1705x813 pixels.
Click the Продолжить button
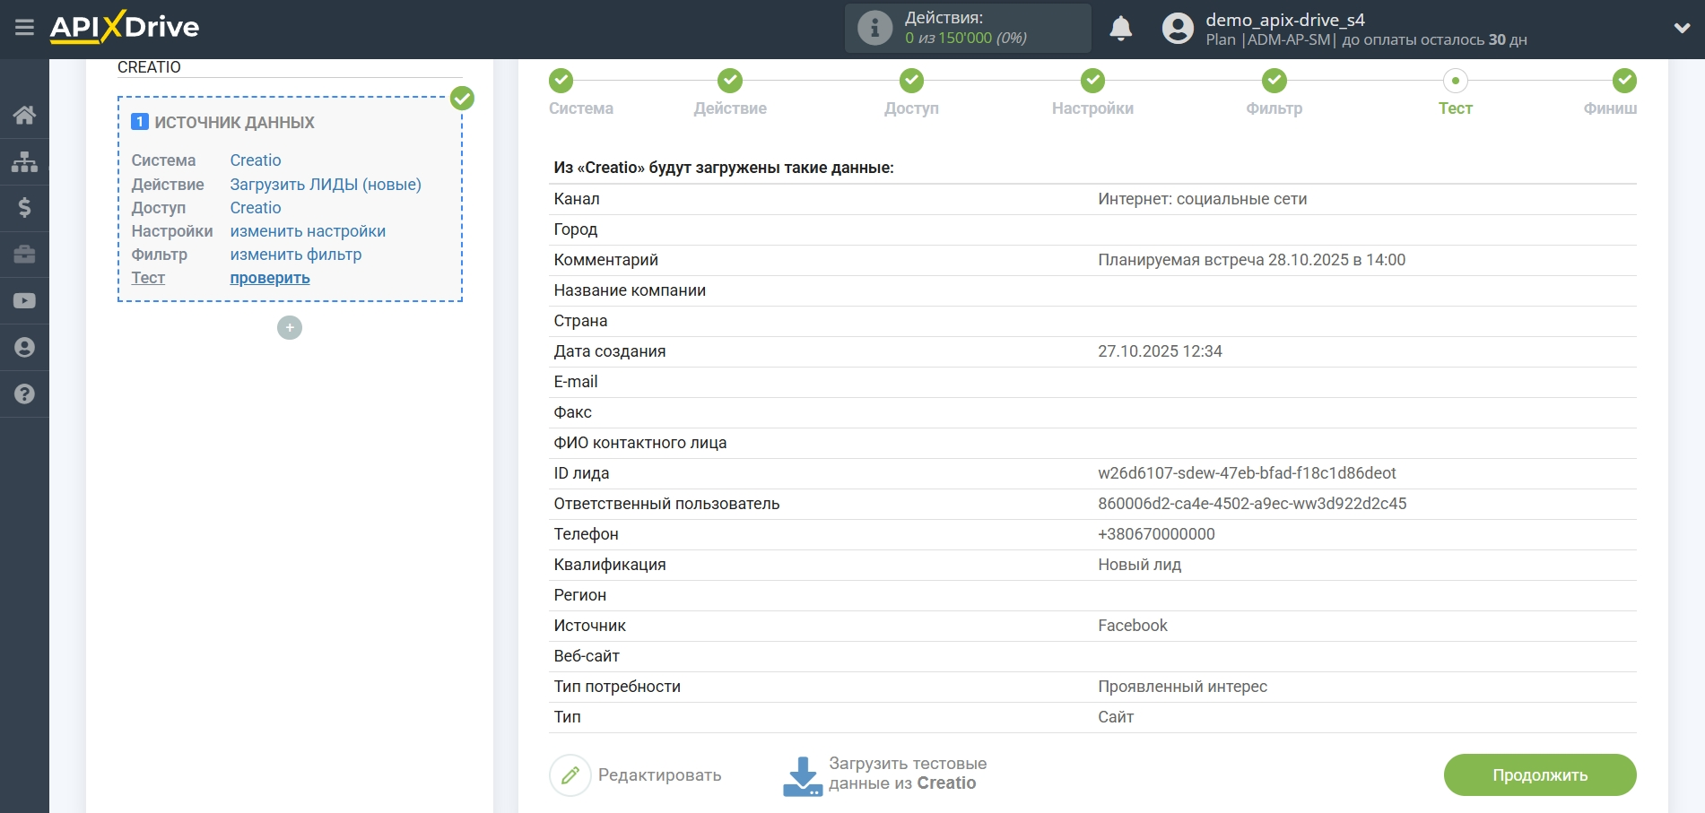click(x=1540, y=775)
